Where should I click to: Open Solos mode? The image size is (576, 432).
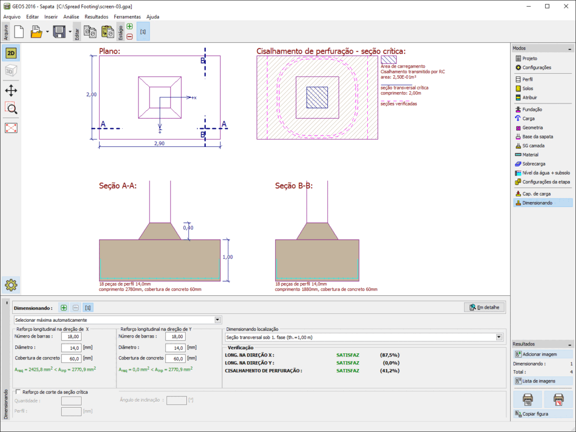click(x=543, y=88)
